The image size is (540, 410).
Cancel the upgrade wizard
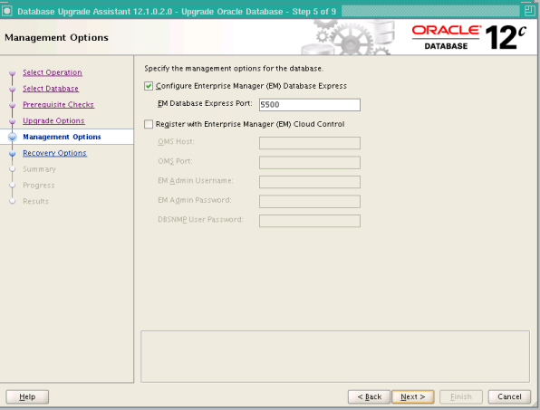(509, 396)
